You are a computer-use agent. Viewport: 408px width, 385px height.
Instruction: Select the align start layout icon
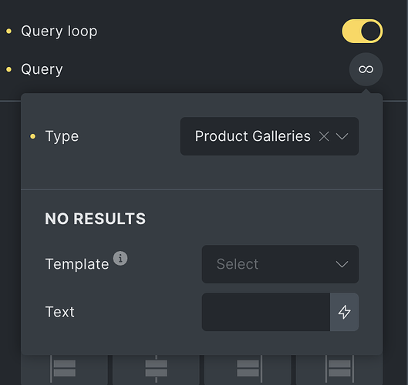pos(64,369)
